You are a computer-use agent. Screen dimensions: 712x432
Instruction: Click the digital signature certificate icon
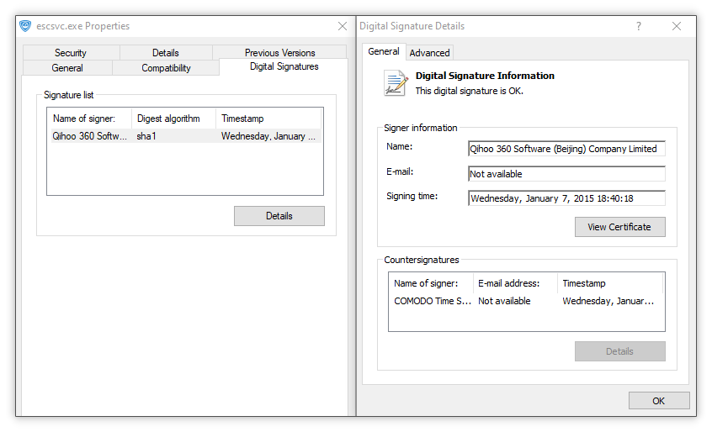[x=395, y=82]
